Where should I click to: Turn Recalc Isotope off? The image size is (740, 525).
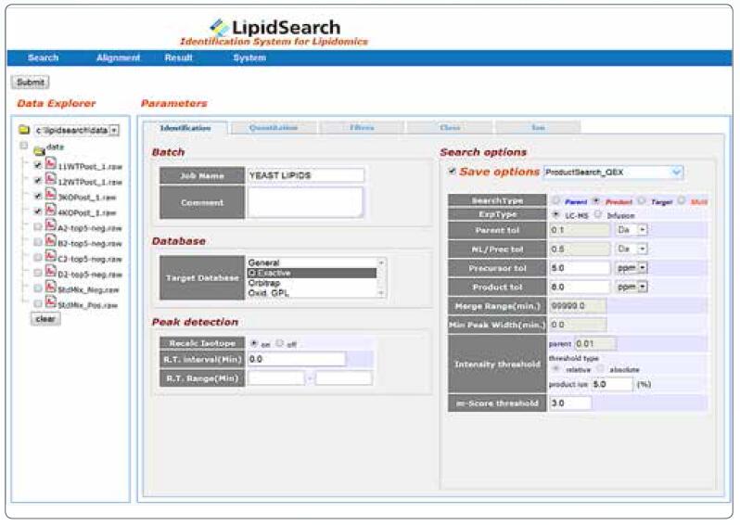280,343
